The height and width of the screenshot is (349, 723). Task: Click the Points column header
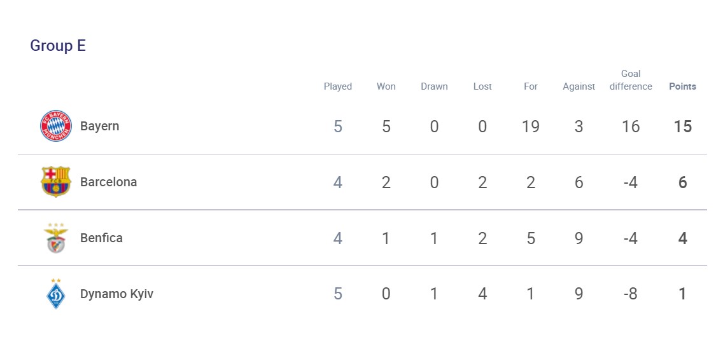(x=682, y=86)
